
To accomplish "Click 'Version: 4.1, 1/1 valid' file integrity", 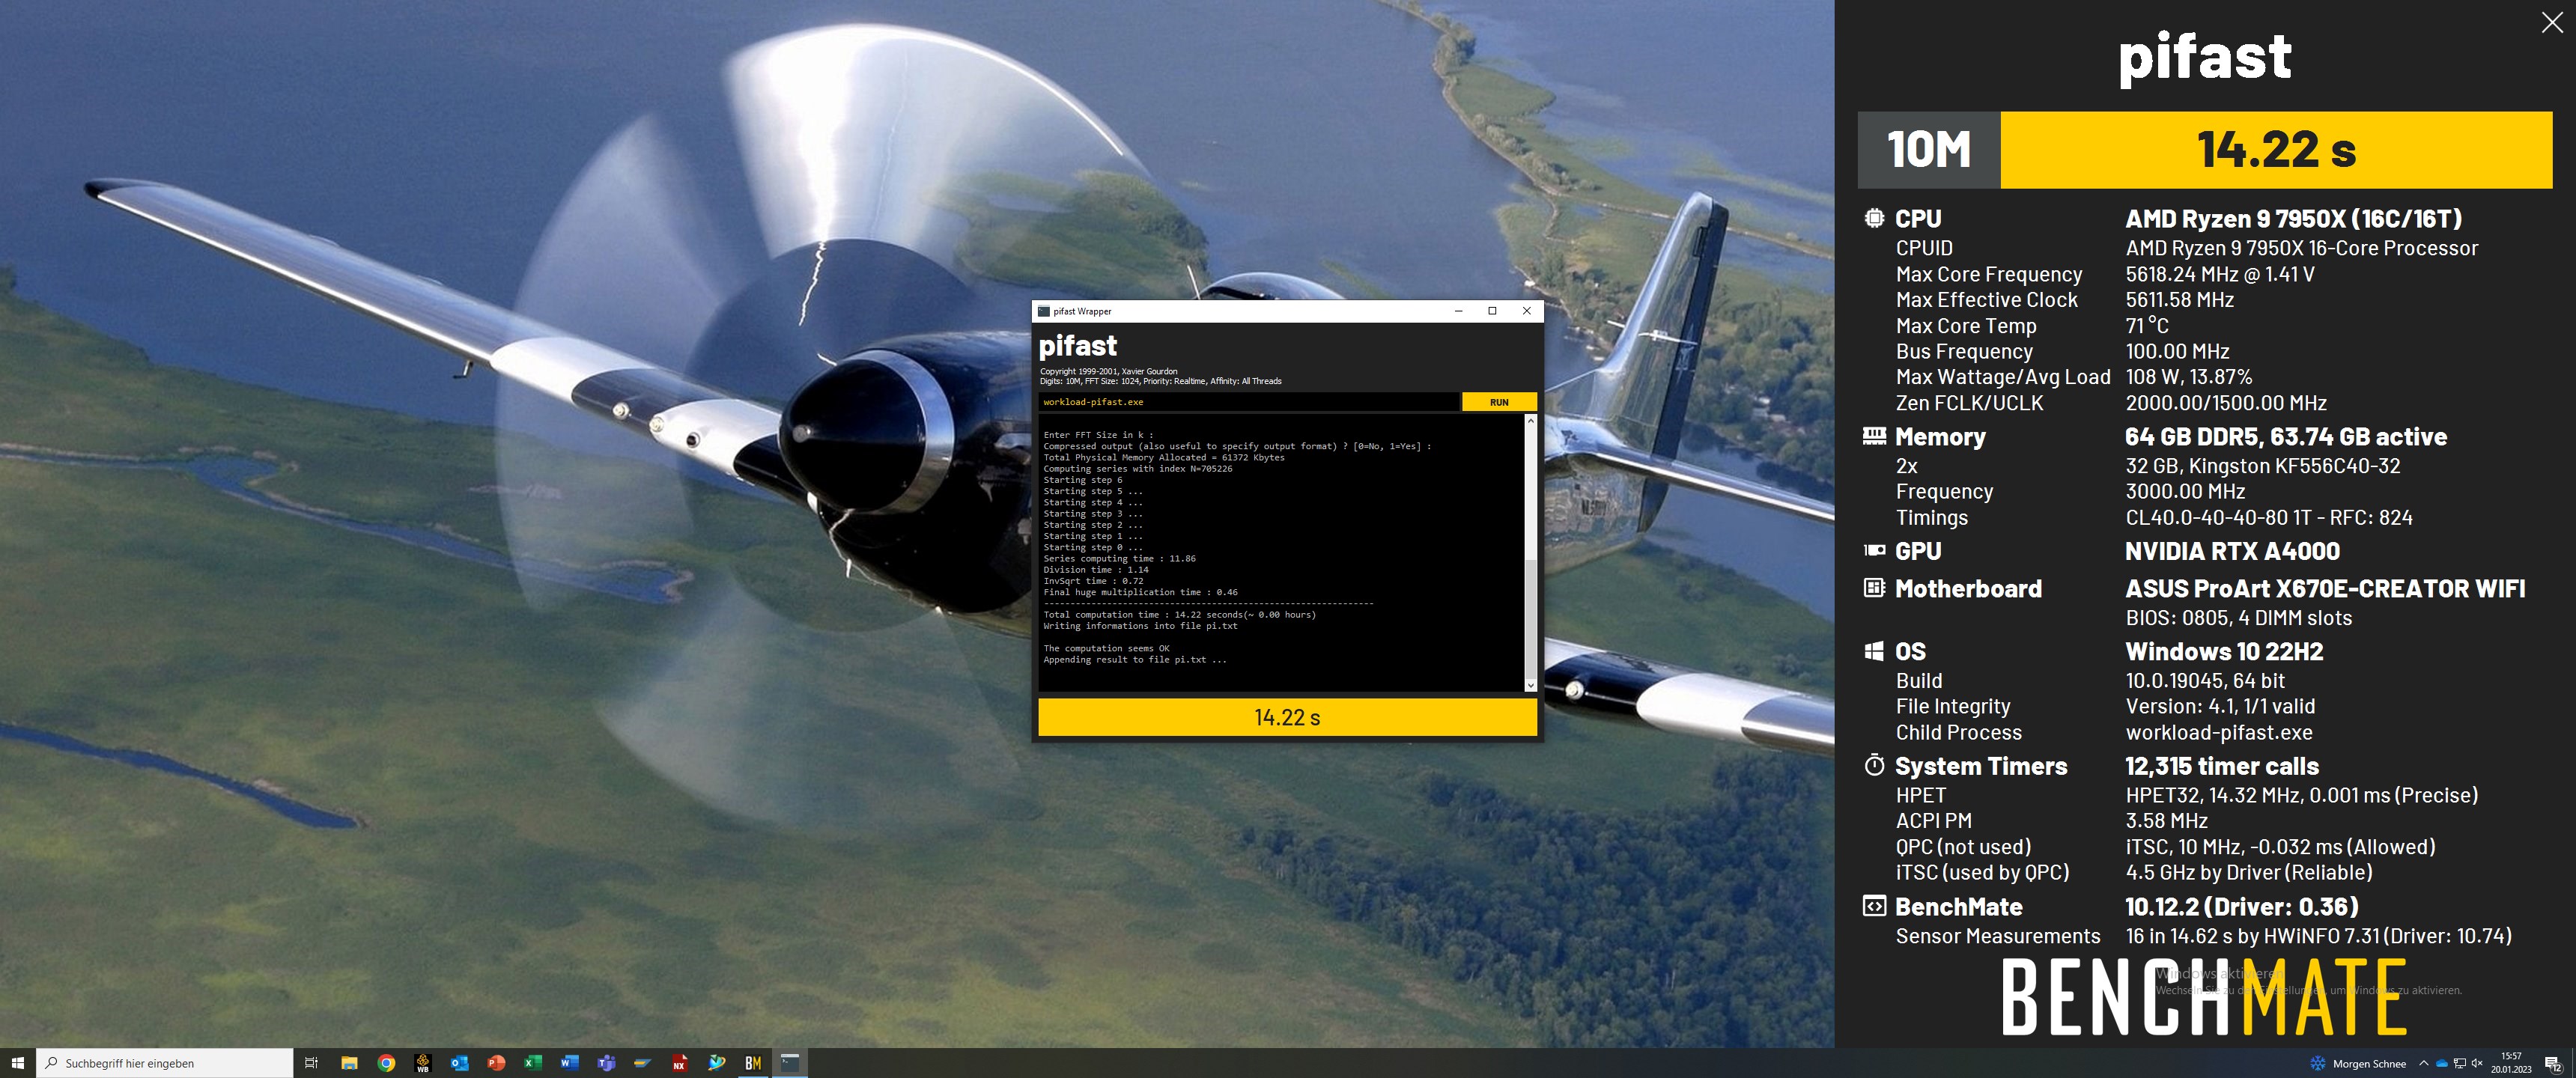I will 2220,707.
